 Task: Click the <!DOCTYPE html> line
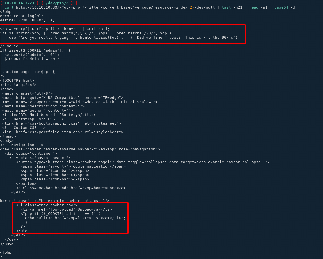(x=17, y=81)
